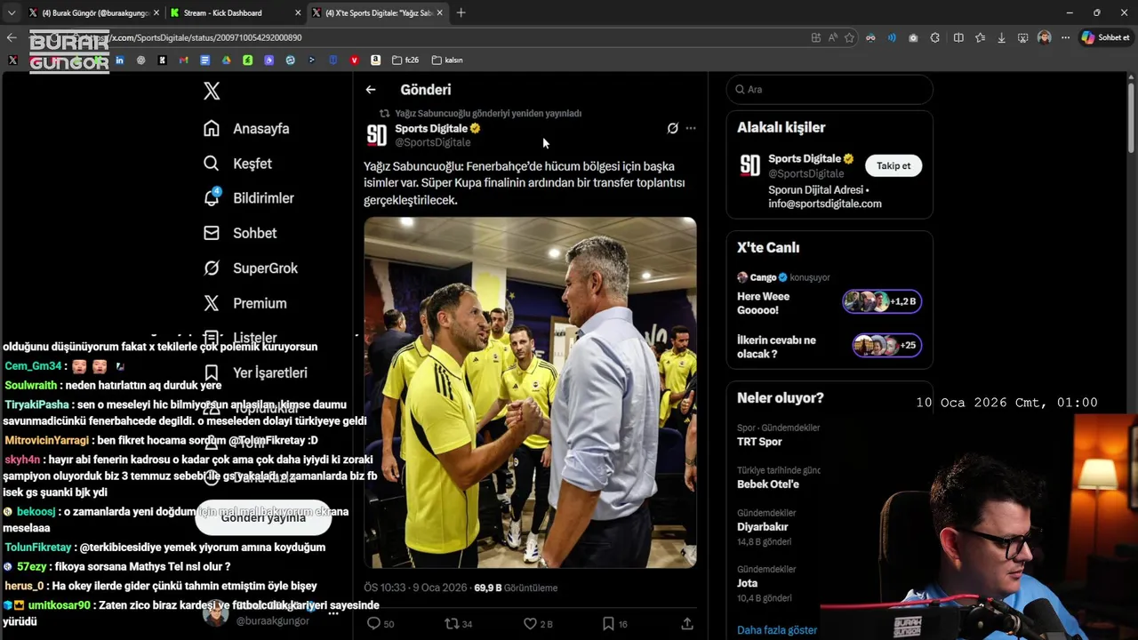Open browser settings and more menu
The width and height of the screenshot is (1138, 640).
coord(1065,37)
